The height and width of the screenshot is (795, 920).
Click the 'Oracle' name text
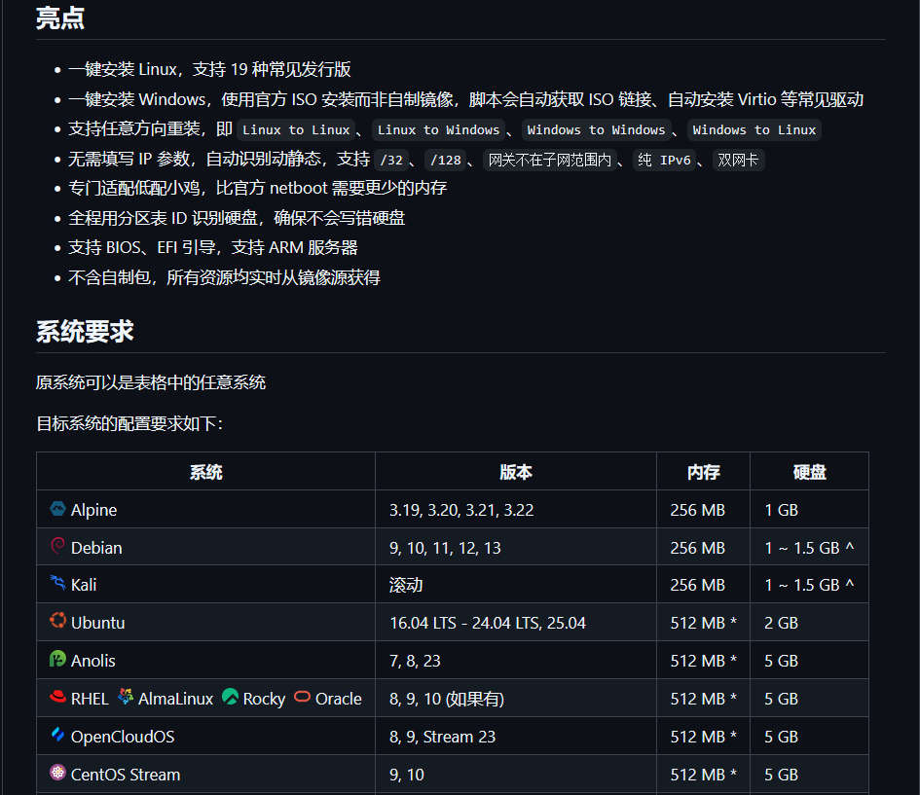click(x=339, y=699)
